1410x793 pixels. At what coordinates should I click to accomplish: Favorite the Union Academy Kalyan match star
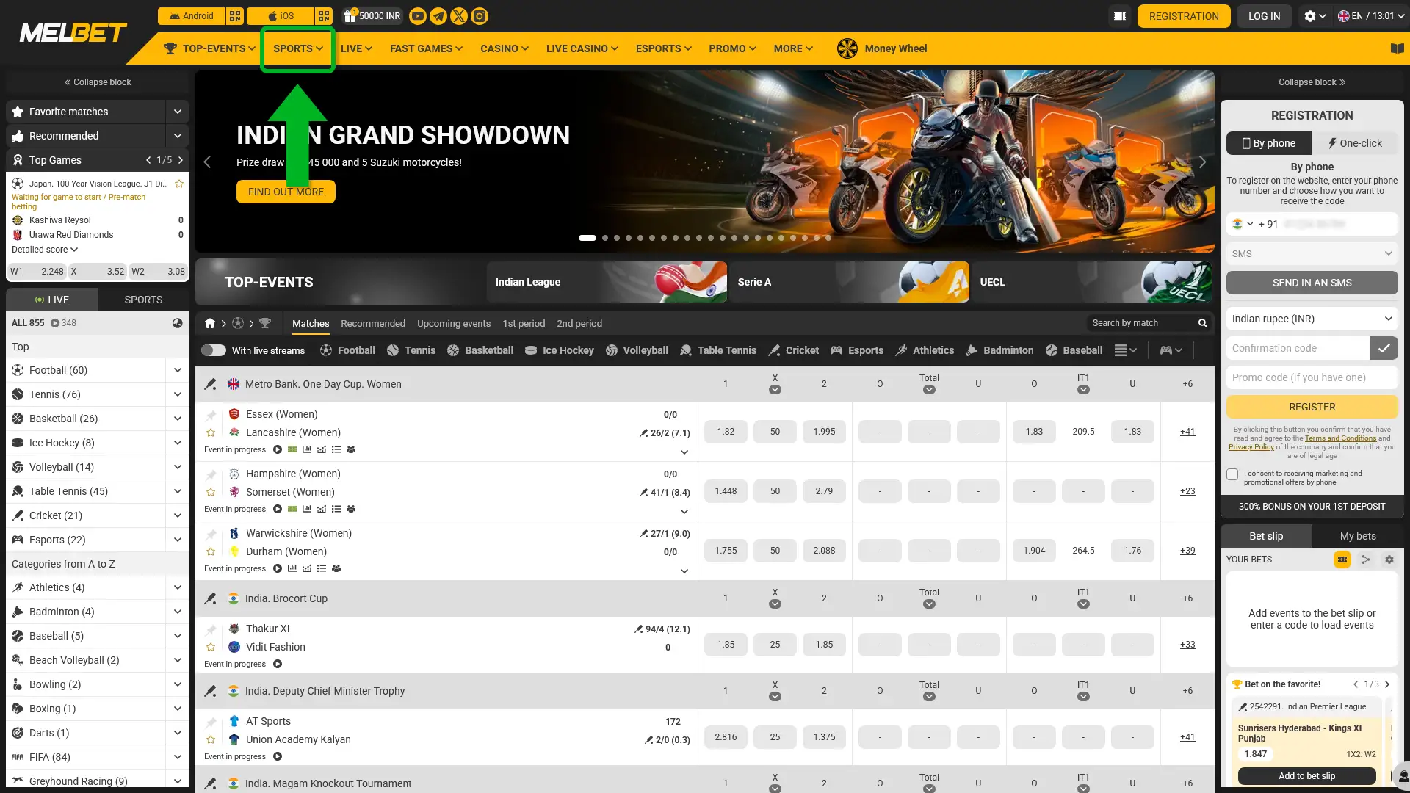pos(211,739)
